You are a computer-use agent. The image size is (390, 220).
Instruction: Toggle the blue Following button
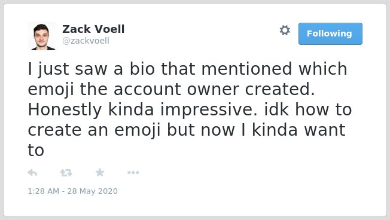click(330, 33)
